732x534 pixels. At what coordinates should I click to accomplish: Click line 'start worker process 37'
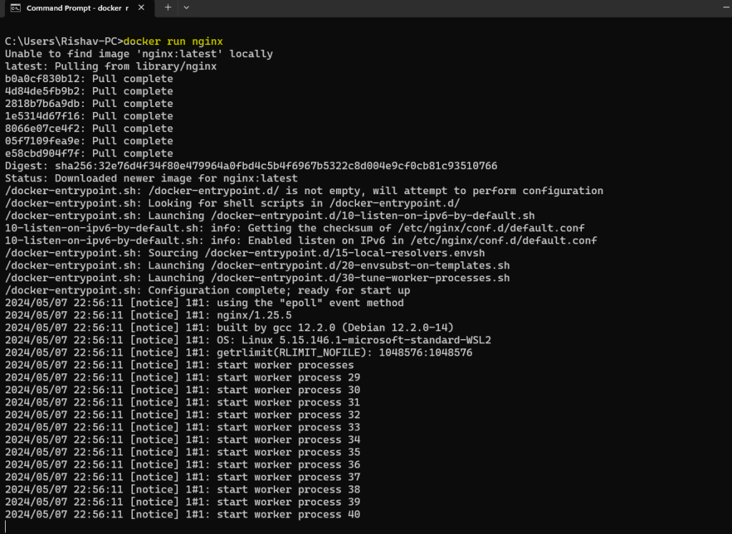click(182, 477)
